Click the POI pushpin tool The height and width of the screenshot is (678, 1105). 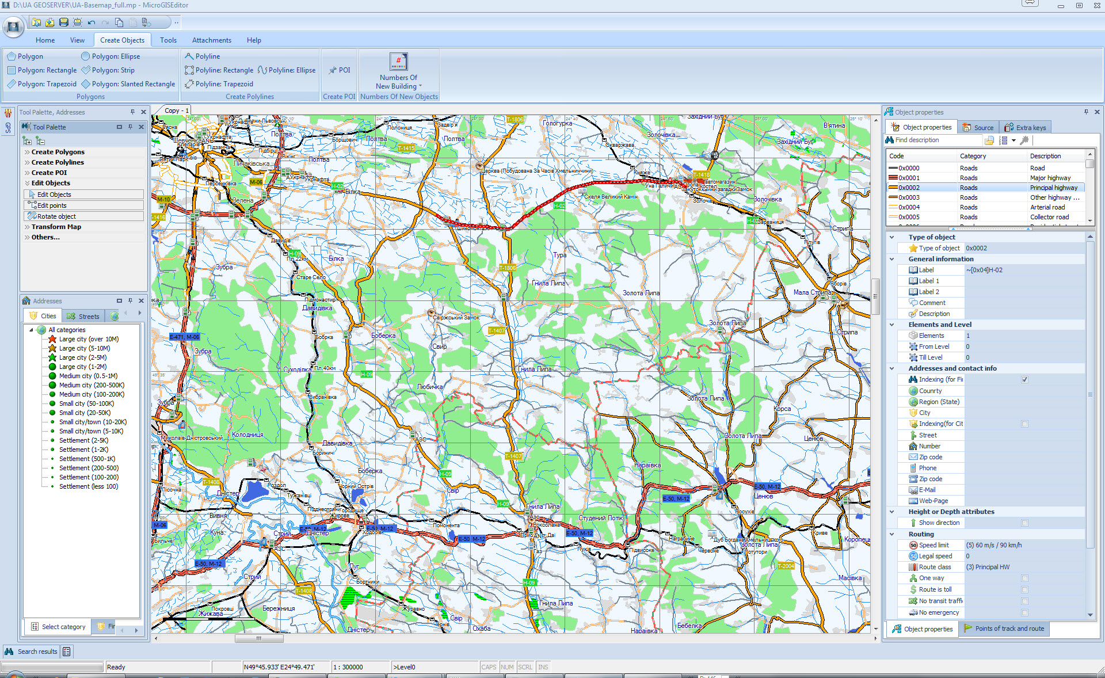[x=340, y=70]
